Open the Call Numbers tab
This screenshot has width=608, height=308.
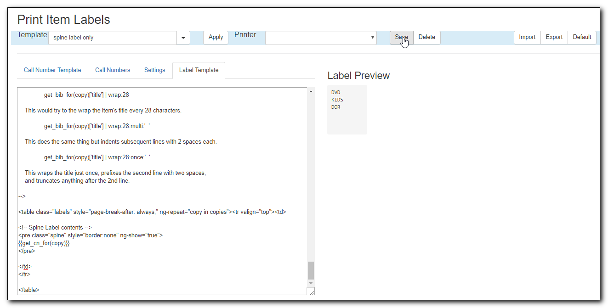point(113,70)
